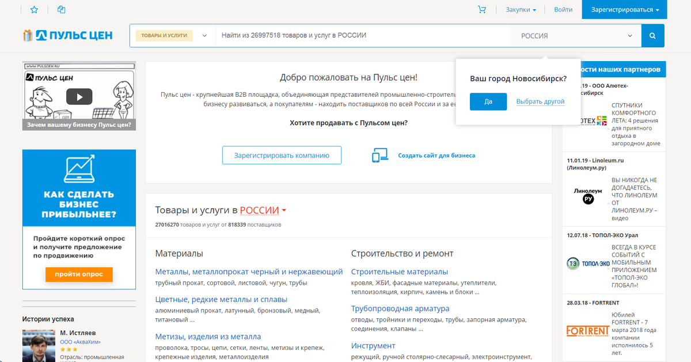The image size is (691, 362).
Task: Click the Строительство и ремонт heading
Action: pos(403,254)
